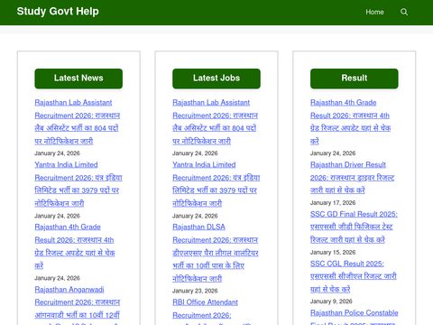
Task: Open the search magnifier icon in header
Action: tap(404, 12)
